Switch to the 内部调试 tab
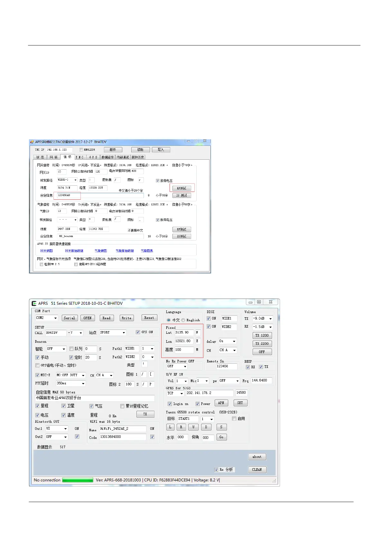This screenshot has height=543, width=383. point(123,157)
